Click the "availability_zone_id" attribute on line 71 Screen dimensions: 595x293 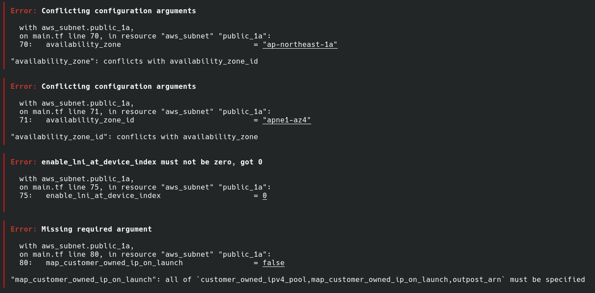point(90,120)
